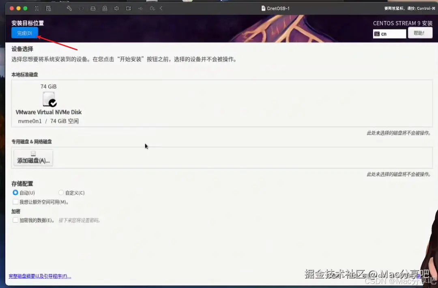Pause the virtual machine

[x=36, y=8]
